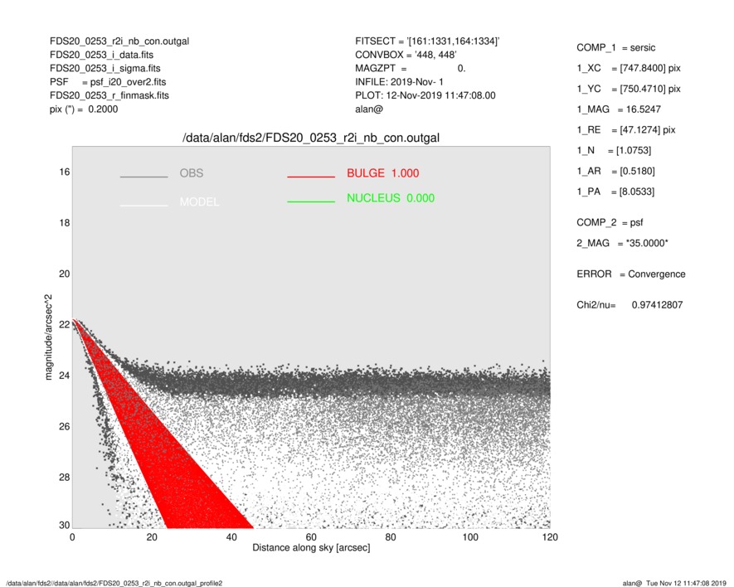The width and height of the screenshot is (734, 587).
Task: Click the y-axis tick label '30'
Action: (64, 525)
